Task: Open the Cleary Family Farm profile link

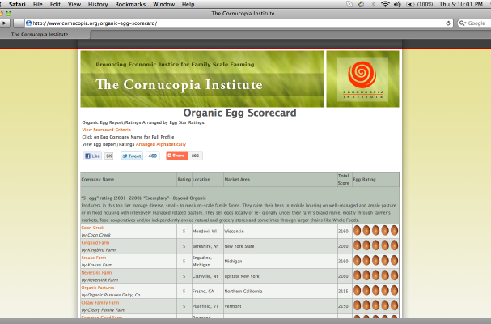Action: [100, 303]
